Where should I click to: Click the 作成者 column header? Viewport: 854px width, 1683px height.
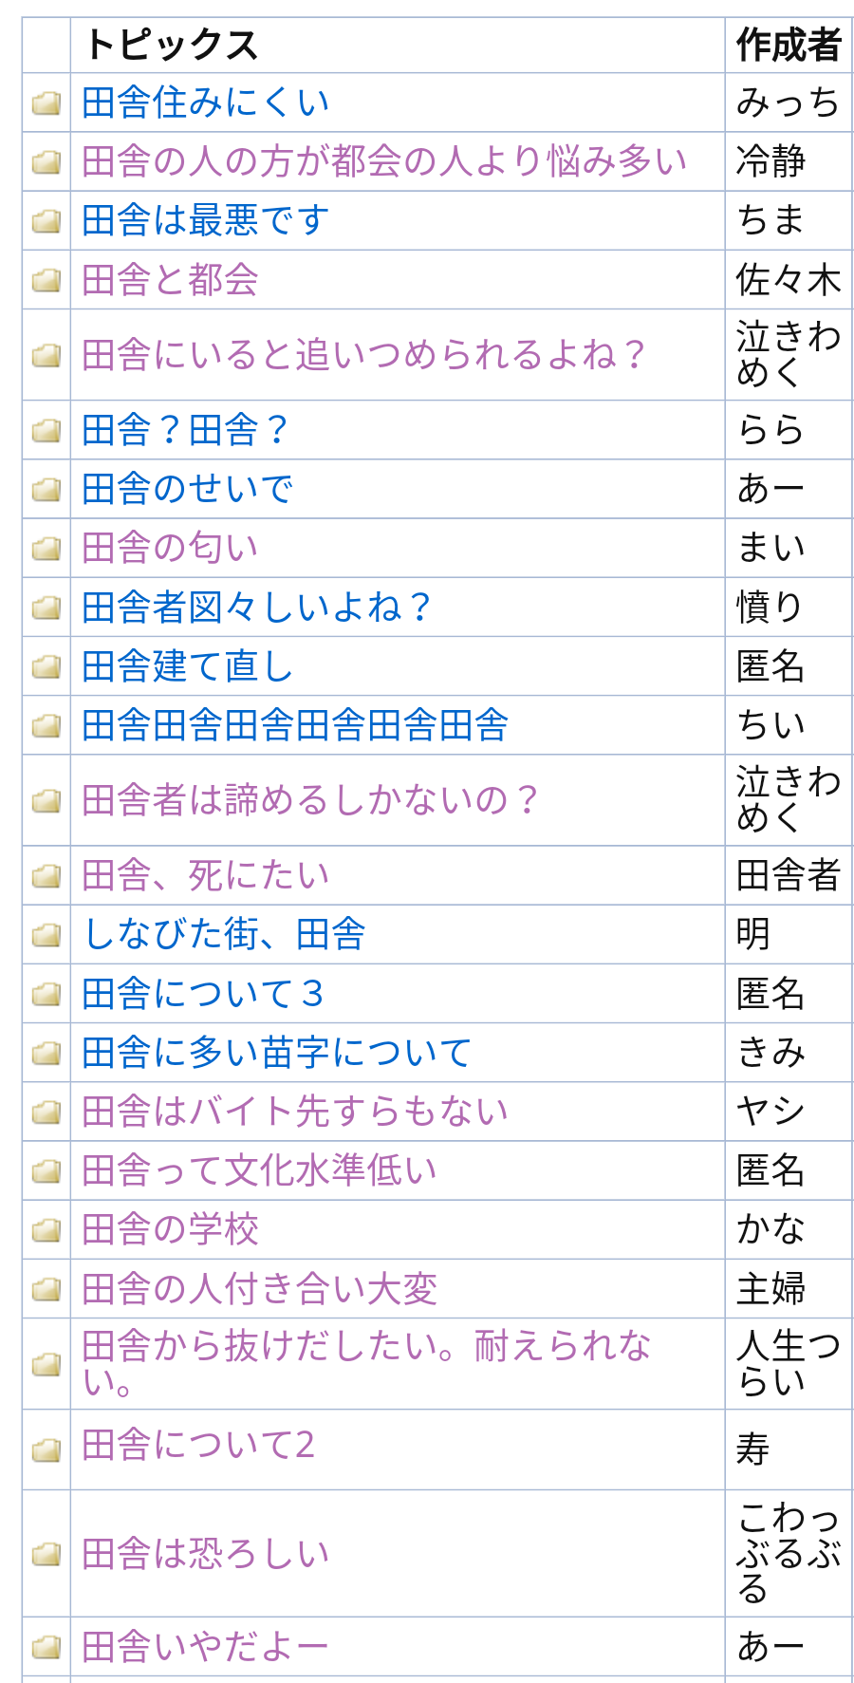[789, 46]
